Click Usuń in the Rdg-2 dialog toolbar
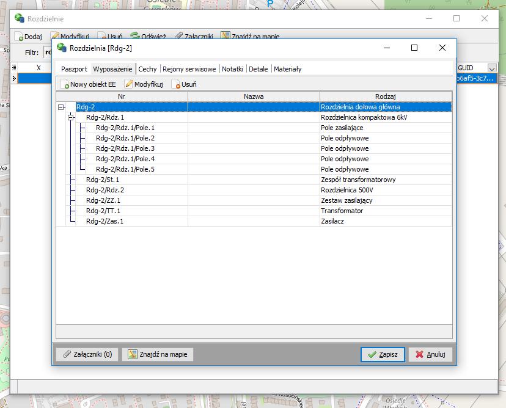506x408 pixels. pos(184,84)
